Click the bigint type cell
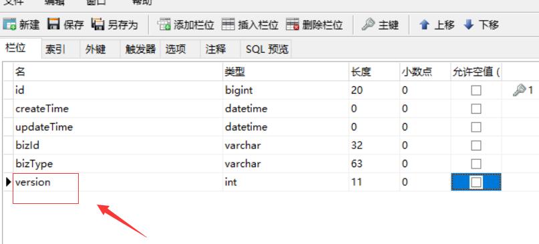 [x=286, y=90]
